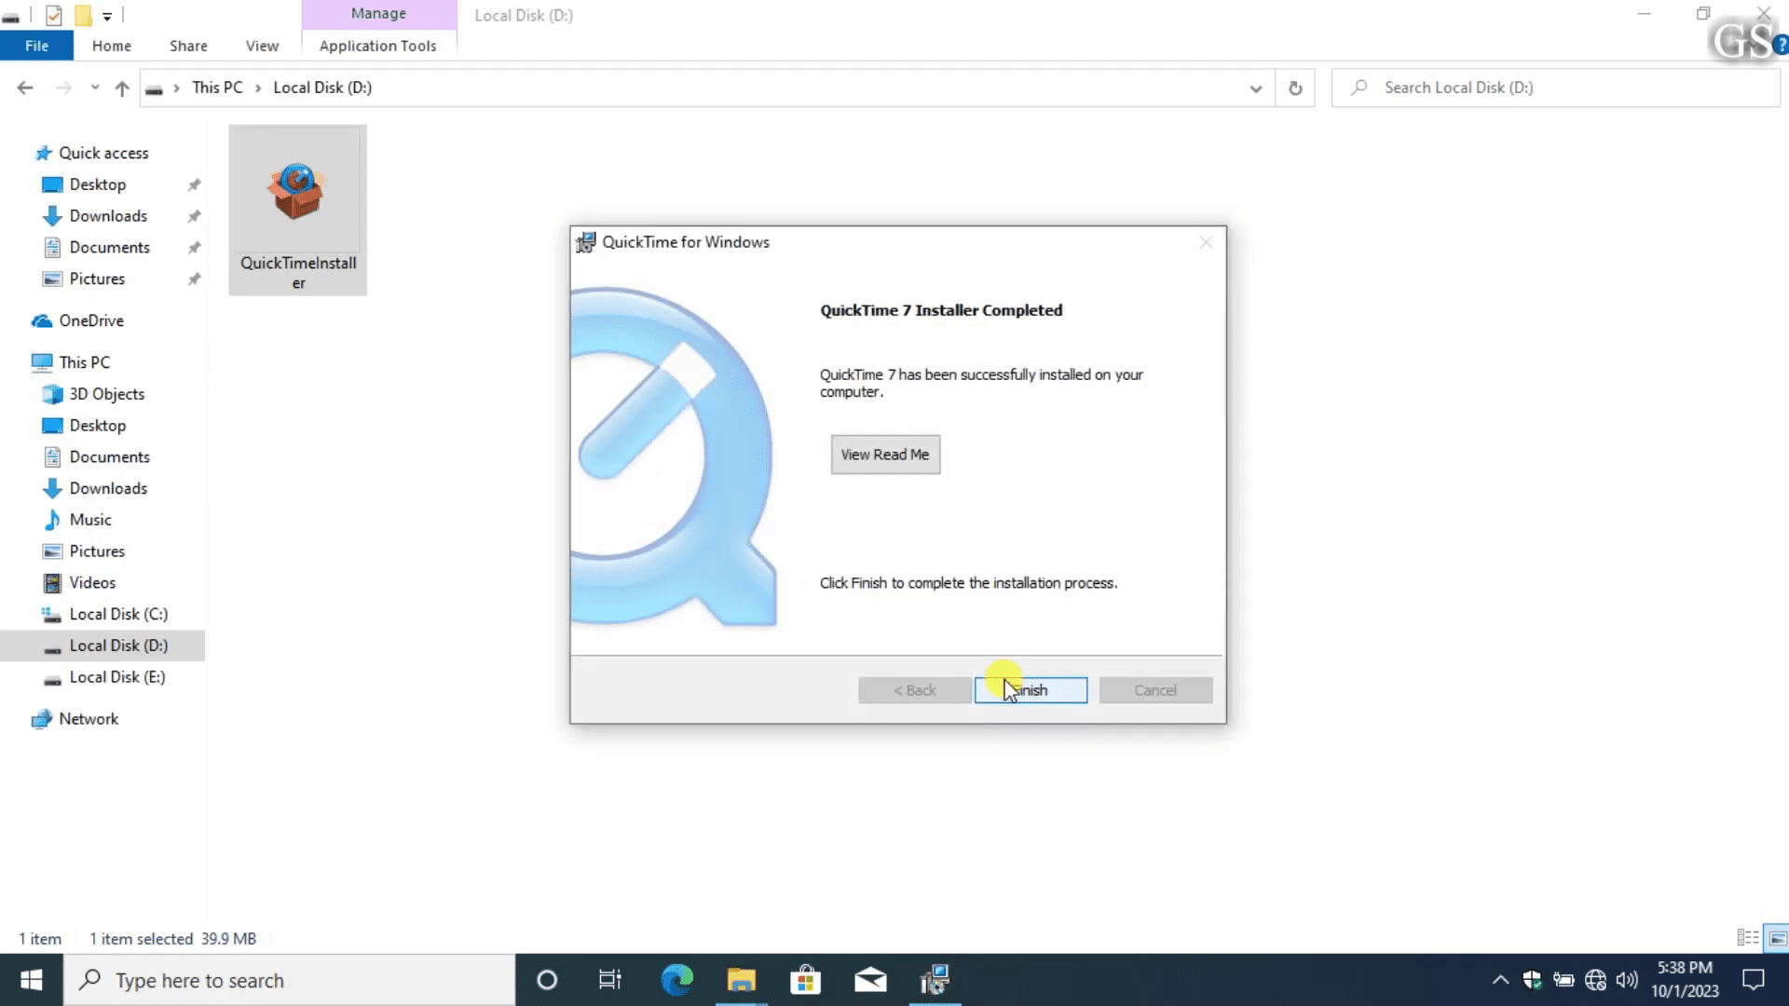This screenshot has width=1789, height=1006.
Task: Open pinned Desktop under Quick access
Action: 98,184
